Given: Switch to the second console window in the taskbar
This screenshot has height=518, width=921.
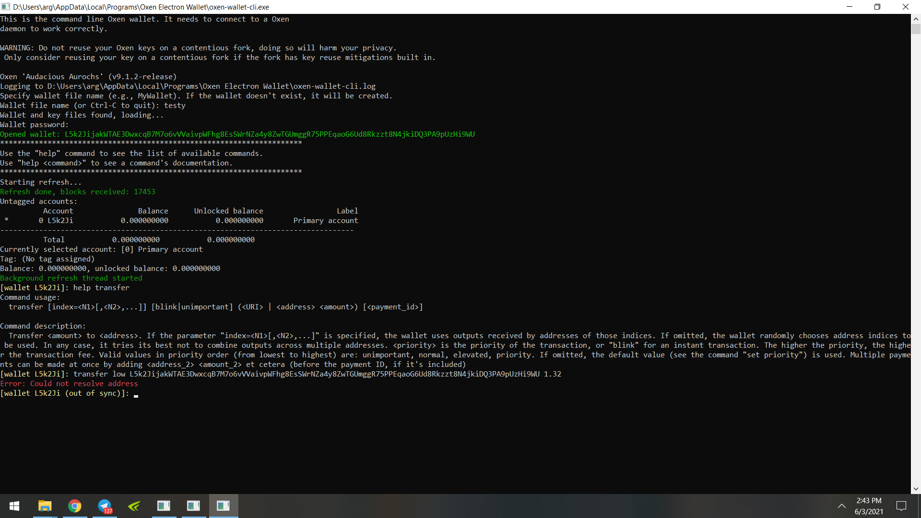Looking at the screenshot, I should [193, 506].
